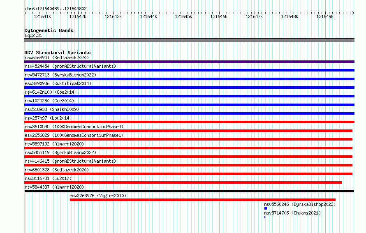Screen dimensions: 366x233
Task: Click the blue bar under nsv4524454
Action: 189,70
